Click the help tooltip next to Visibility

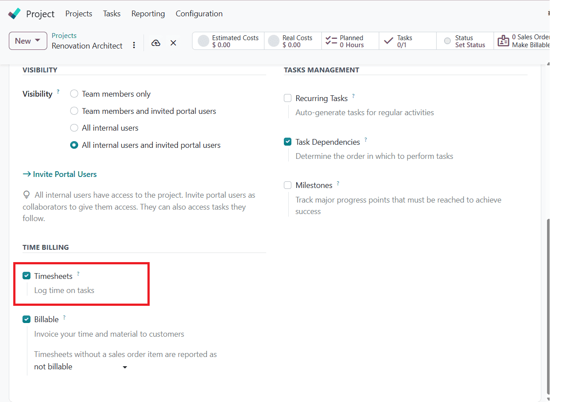tap(58, 92)
